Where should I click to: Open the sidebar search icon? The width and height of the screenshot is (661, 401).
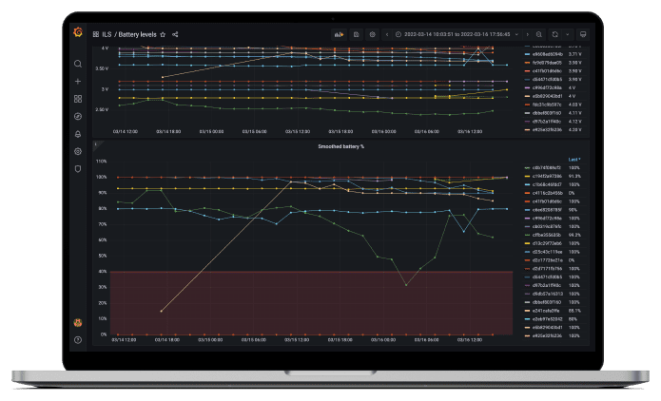(x=78, y=64)
